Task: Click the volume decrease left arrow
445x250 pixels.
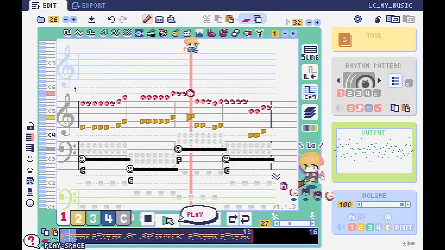Action: tap(359, 205)
